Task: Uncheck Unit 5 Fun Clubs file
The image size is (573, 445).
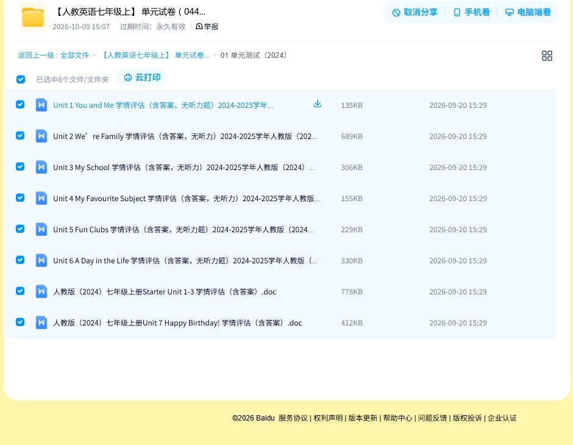Action: pos(20,229)
